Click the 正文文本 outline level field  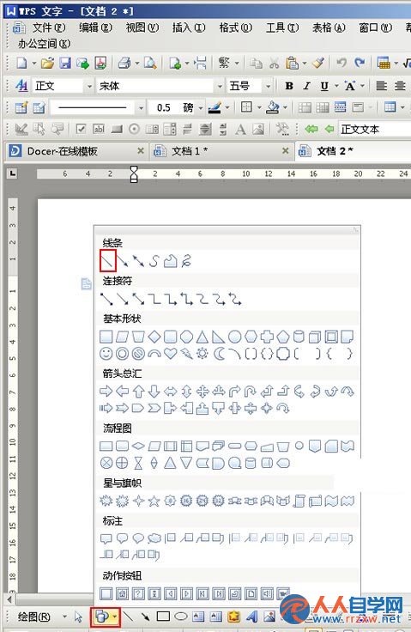[x=375, y=129]
